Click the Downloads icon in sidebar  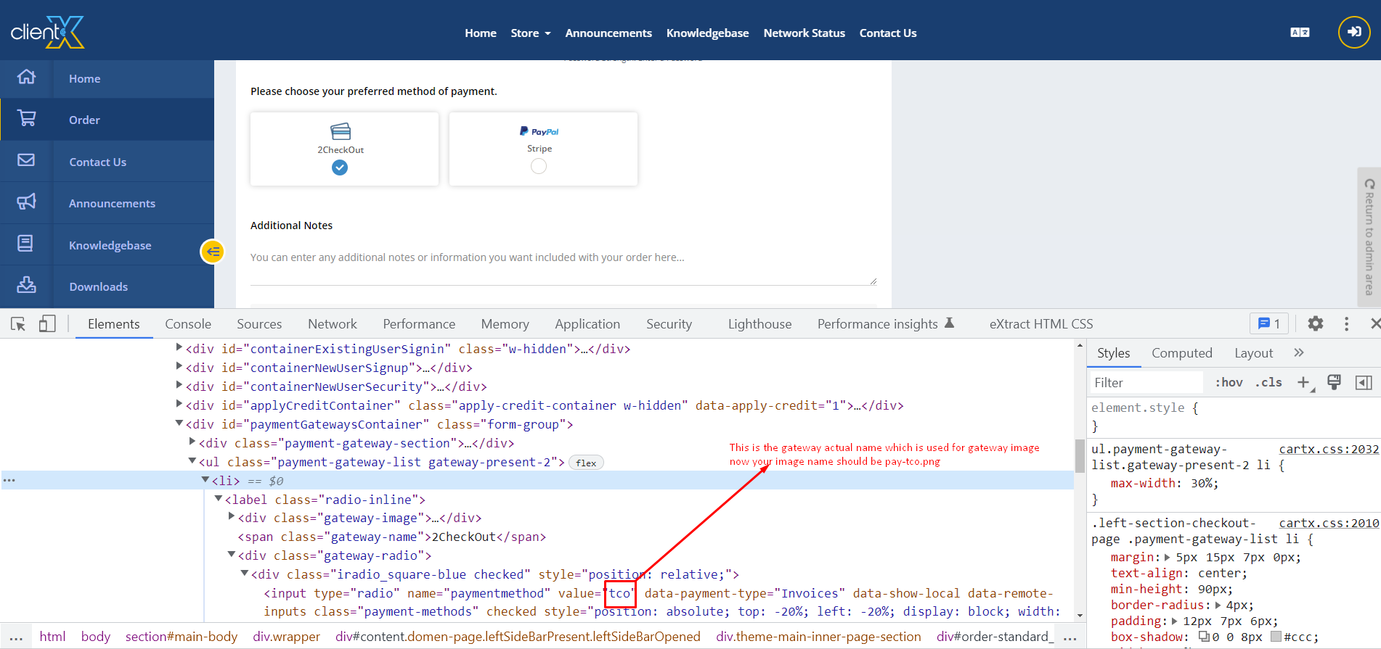coord(27,285)
